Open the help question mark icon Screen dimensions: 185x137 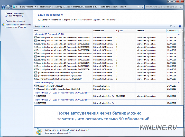coord(180,26)
